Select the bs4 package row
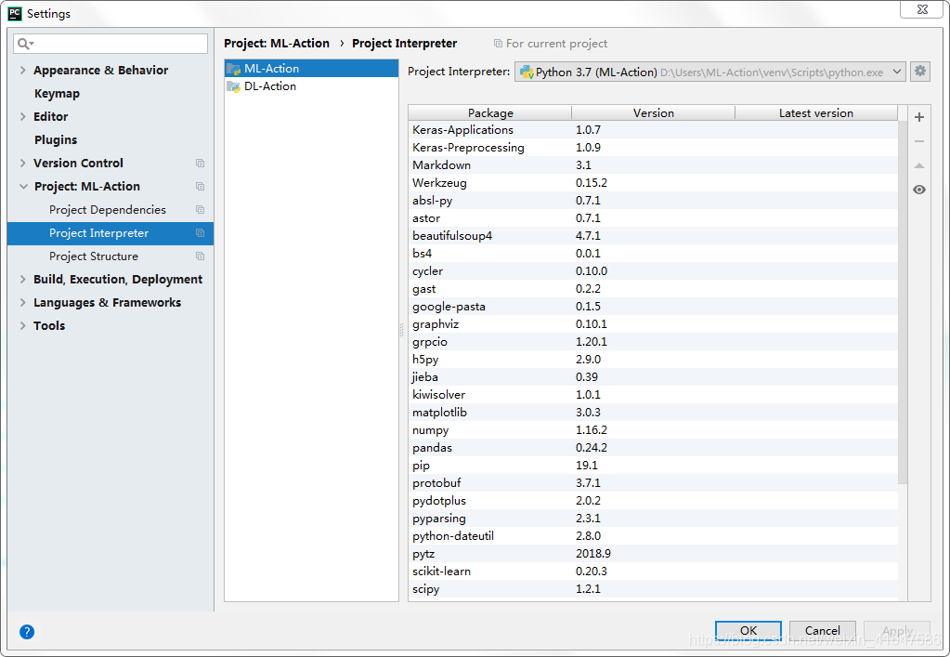Screen dimensions: 950x657 click(x=653, y=253)
